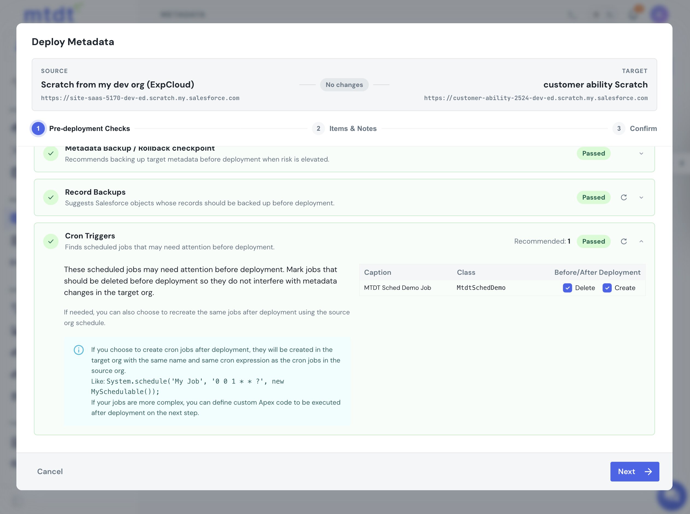Click the No changes badge
This screenshot has width=690, height=514.
tap(344, 85)
